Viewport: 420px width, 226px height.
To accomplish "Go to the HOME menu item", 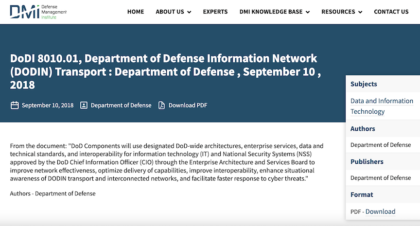I will coord(136,12).
